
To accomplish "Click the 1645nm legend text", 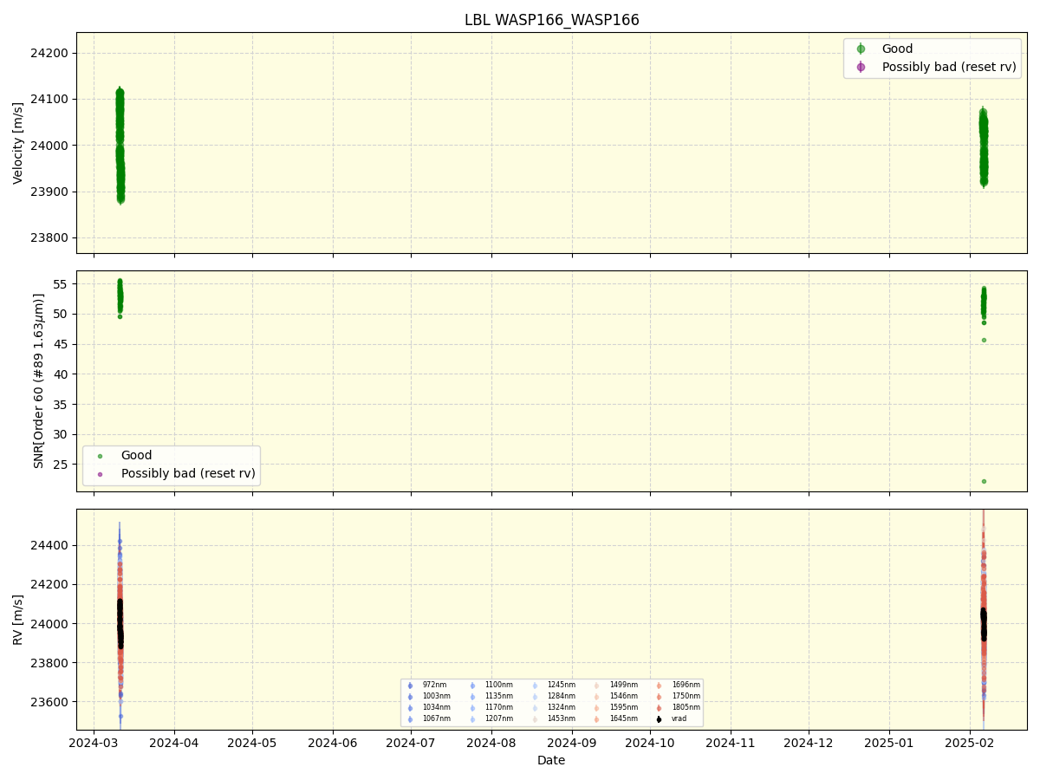I will [x=624, y=719].
